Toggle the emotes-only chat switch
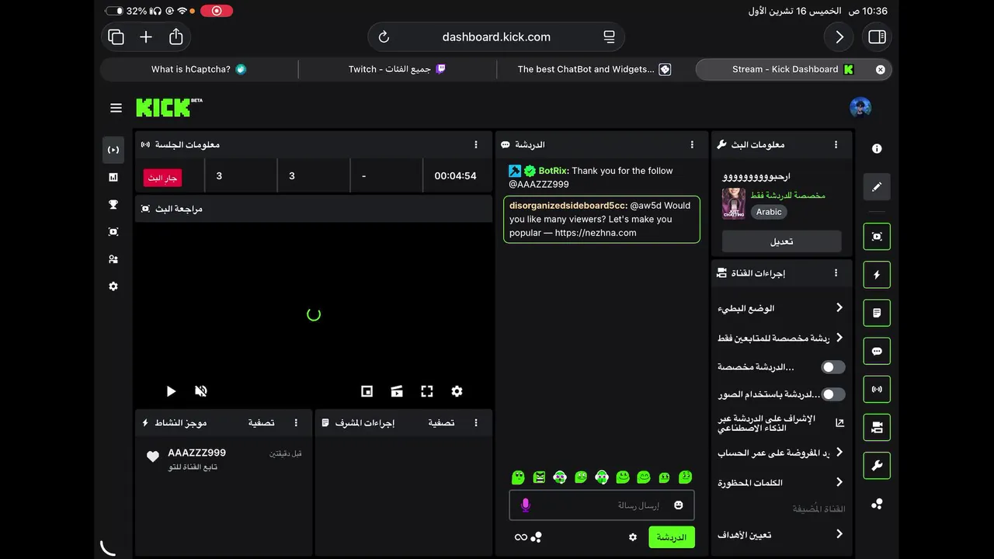994x559 pixels. [x=832, y=394]
